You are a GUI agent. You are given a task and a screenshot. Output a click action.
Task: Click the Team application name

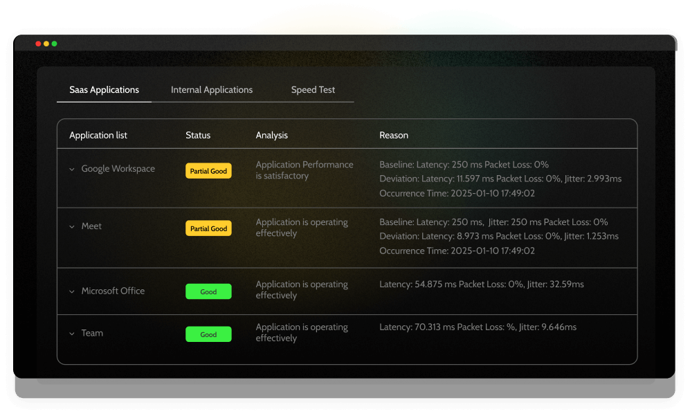pyautogui.click(x=92, y=333)
